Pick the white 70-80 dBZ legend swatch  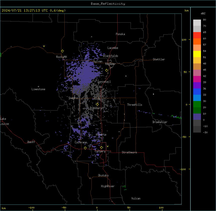[197, 23]
